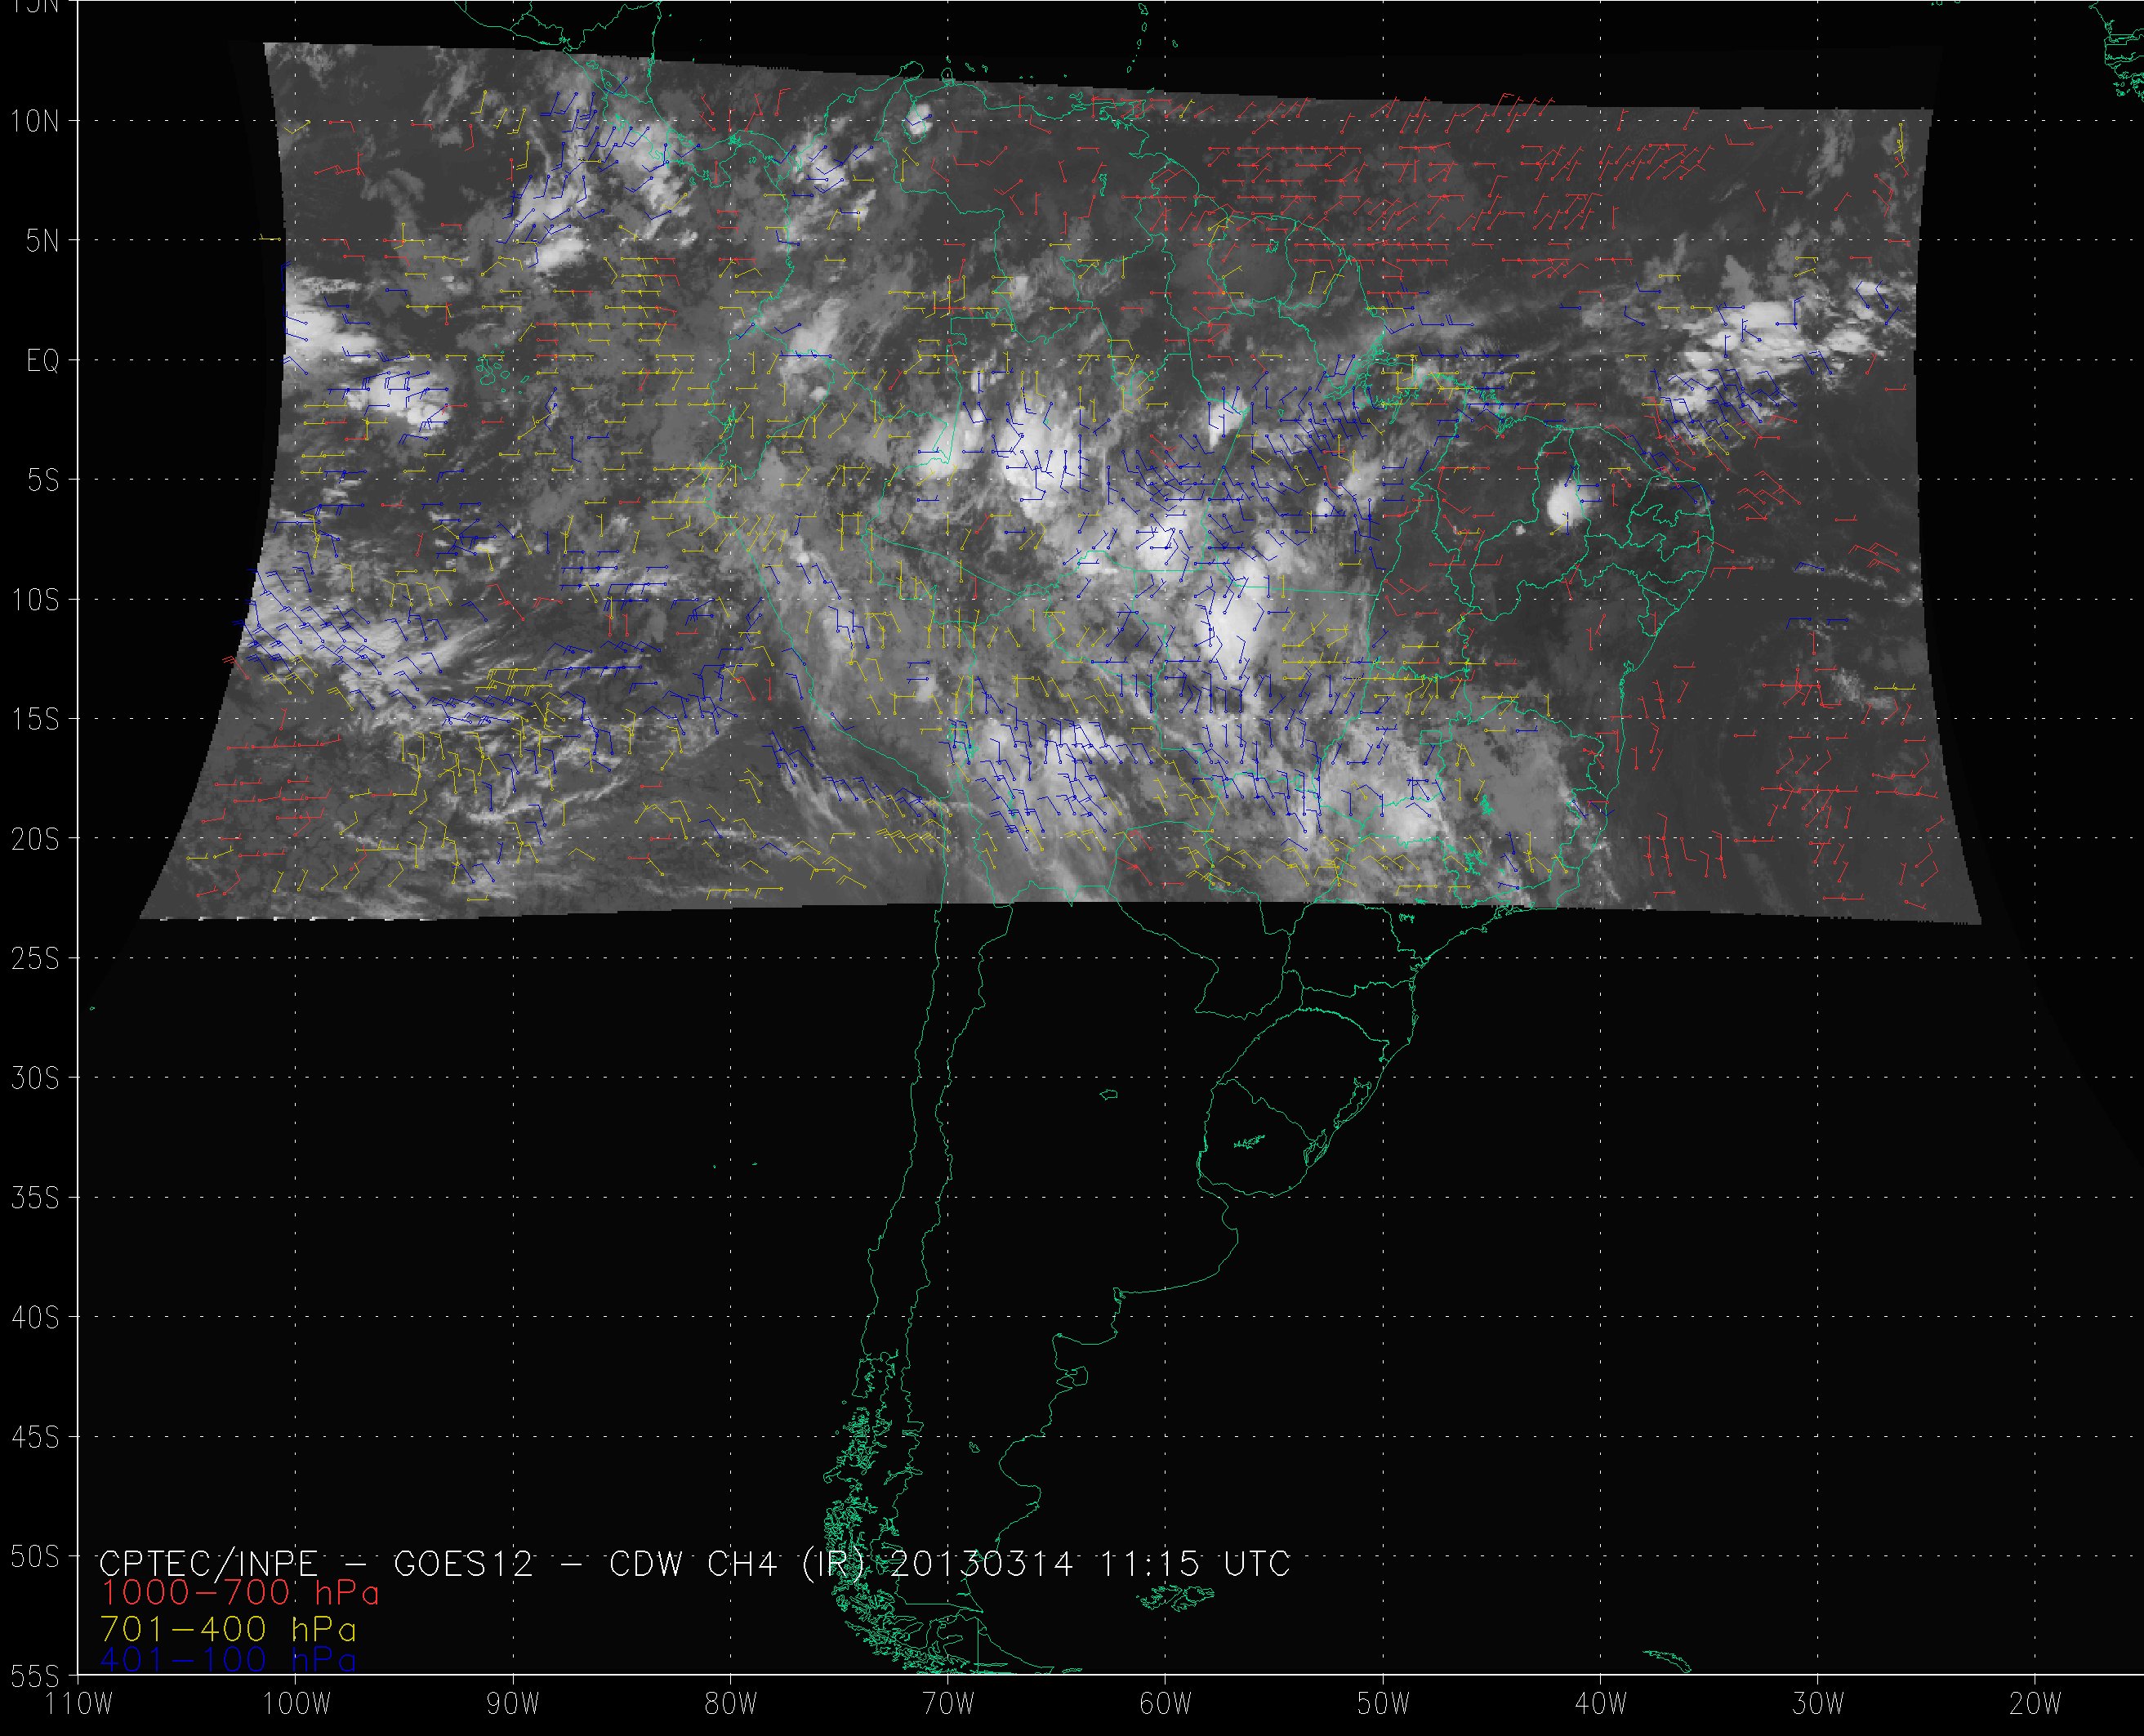Image resolution: width=2144 pixels, height=1736 pixels.
Task: Click the 30W longitude axis label
Action: (1817, 1704)
